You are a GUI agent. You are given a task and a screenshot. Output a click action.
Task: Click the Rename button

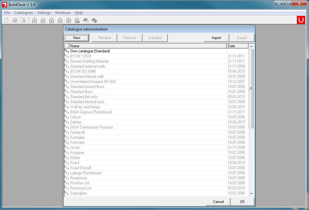(104, 38)
